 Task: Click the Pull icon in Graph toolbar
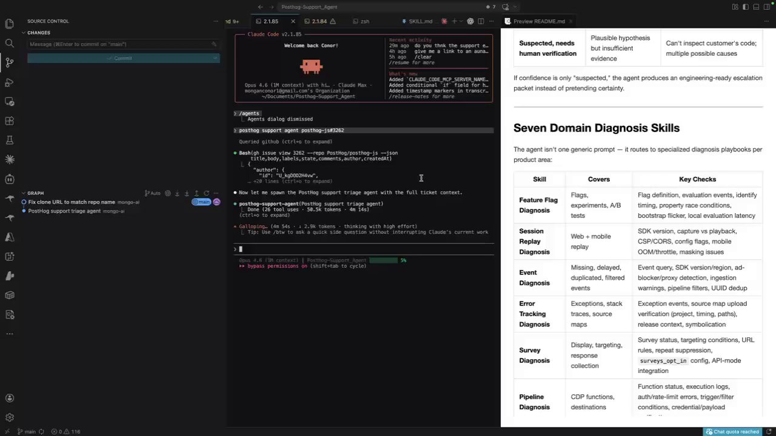187,193
